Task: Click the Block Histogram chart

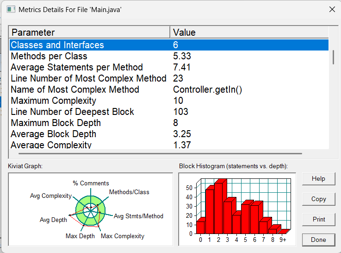Action: click(237, 209)
